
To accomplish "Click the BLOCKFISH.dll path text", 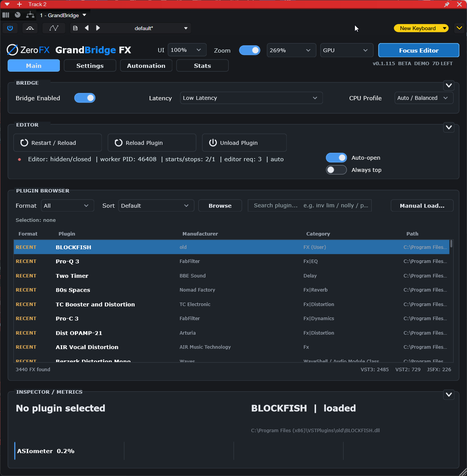I will tap(315, 430).
